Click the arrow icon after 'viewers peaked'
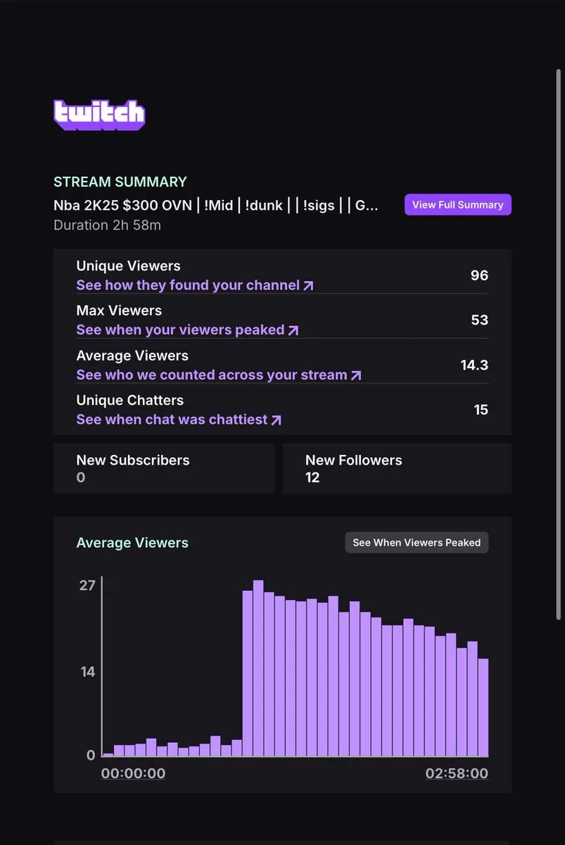The width and height of the screenshot is (565, 845). (x=293, y=330)
